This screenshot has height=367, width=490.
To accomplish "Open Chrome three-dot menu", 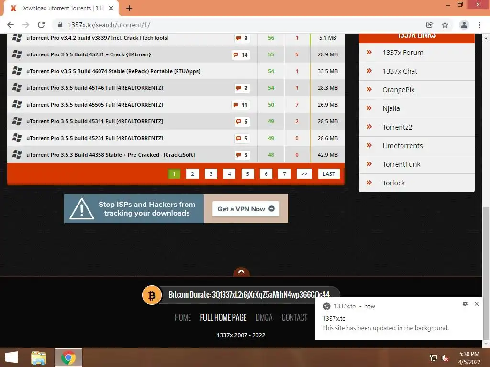I will pos(479,25).
